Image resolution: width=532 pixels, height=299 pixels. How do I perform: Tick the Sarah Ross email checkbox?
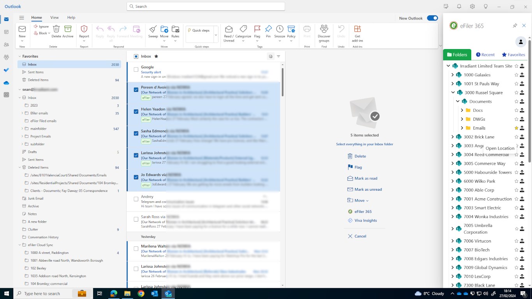click(x=136, y=219)
